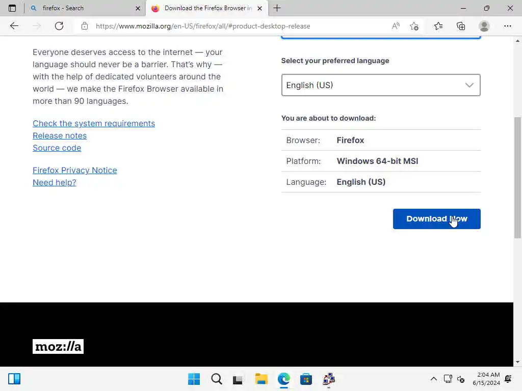
Task: Open the clock showing 2:04 AM
Action: pos(486,379)
